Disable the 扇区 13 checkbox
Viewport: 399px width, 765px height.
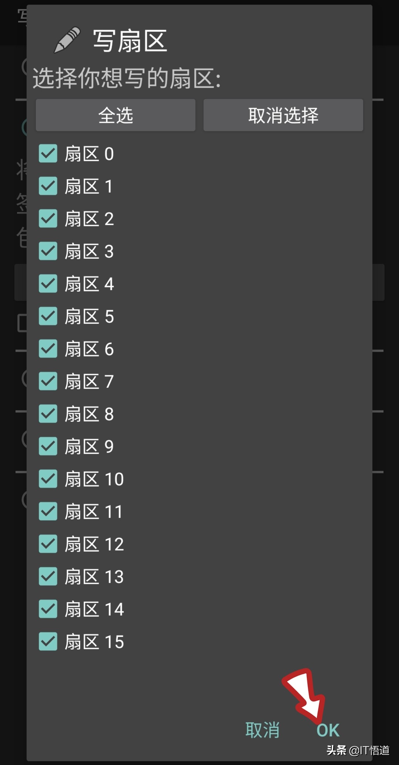48,576
